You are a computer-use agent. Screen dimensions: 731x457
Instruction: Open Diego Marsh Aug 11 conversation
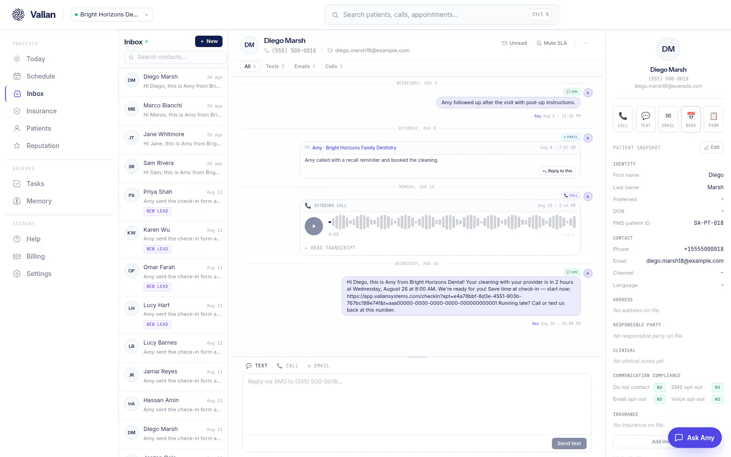pyautogui.click(x=174, y=434)
